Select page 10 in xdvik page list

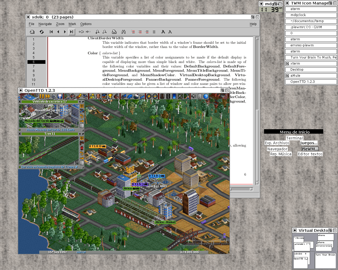[34, 80]
